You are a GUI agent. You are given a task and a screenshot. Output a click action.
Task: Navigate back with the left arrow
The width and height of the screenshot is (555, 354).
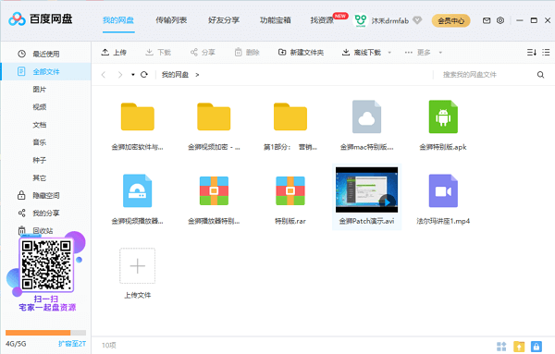(x=104, y=75)
